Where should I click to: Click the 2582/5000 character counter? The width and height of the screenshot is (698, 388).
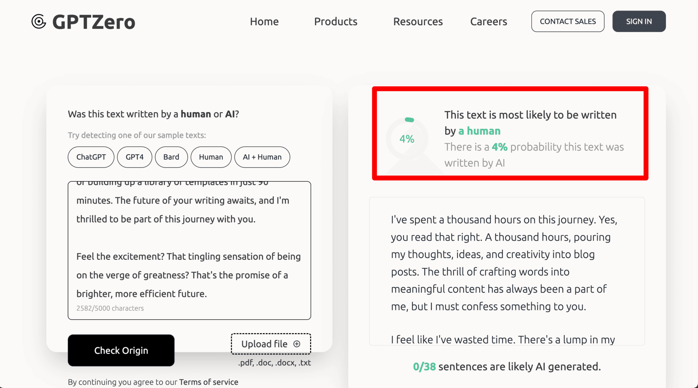tap(110, 308)
